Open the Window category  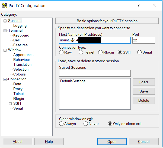click(15, 50)
